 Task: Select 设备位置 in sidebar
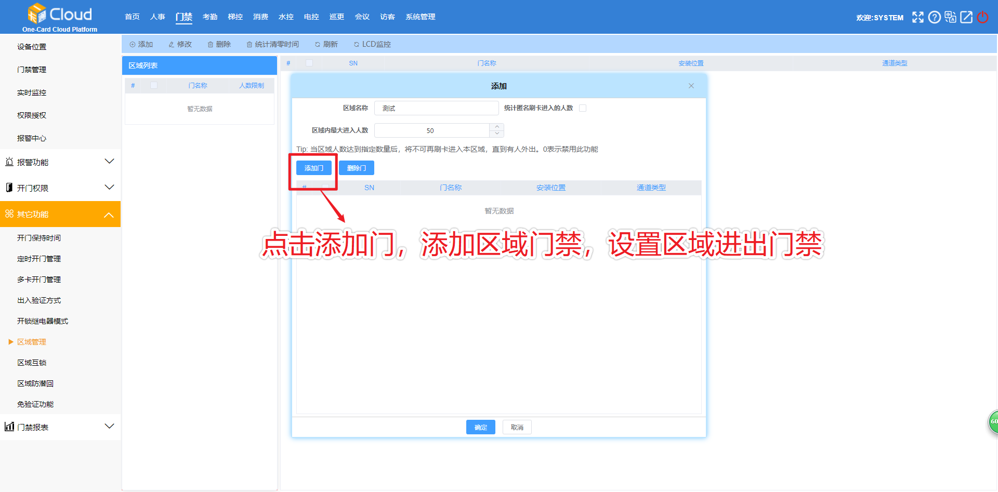32,47
